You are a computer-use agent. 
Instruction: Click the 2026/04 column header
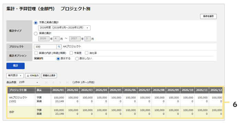click(101, 90)
